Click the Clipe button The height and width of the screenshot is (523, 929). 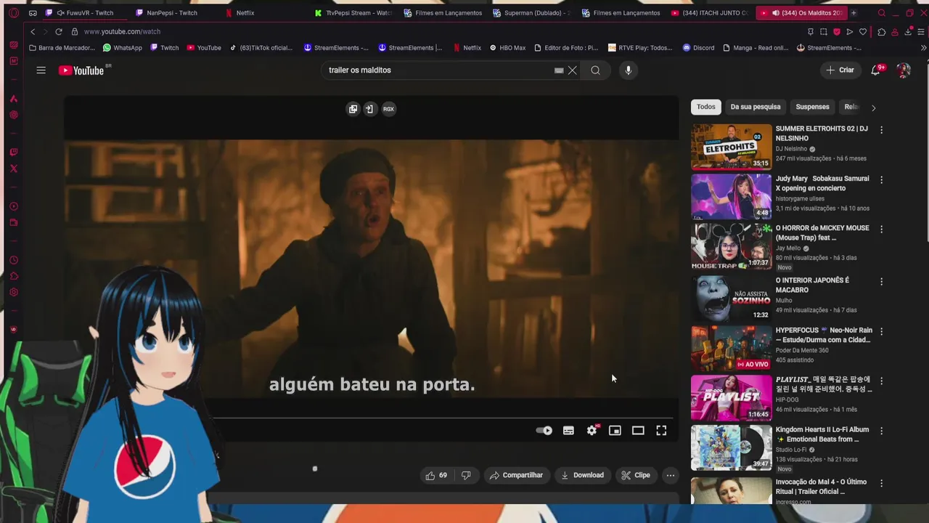(636, 475)
